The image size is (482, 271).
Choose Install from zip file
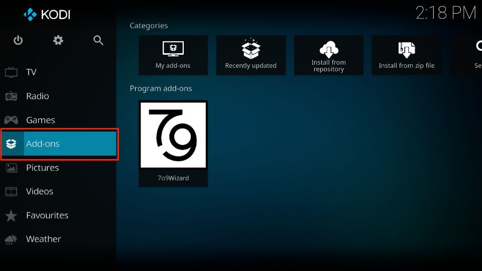pyautogui.click(x=407, y=55)
